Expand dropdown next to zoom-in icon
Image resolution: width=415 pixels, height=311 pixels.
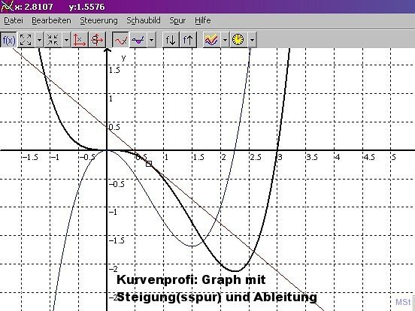[x=39, y=40]
